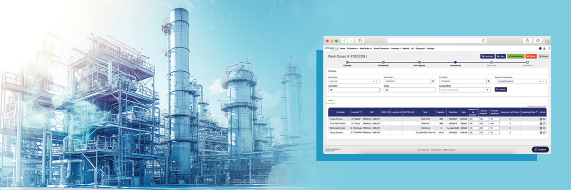571x190 pixels.
Task: Click the Cancel button
Action: pyautogui.click(x=544, y=56)
